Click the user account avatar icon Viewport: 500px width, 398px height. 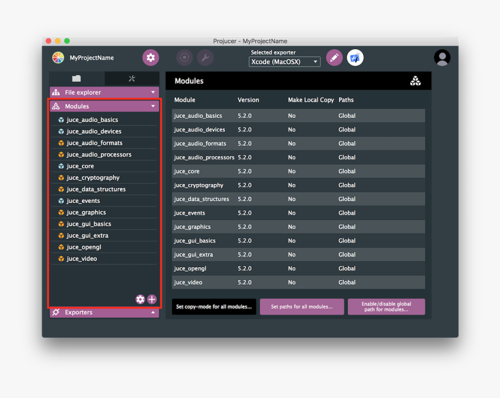point(442,58)
